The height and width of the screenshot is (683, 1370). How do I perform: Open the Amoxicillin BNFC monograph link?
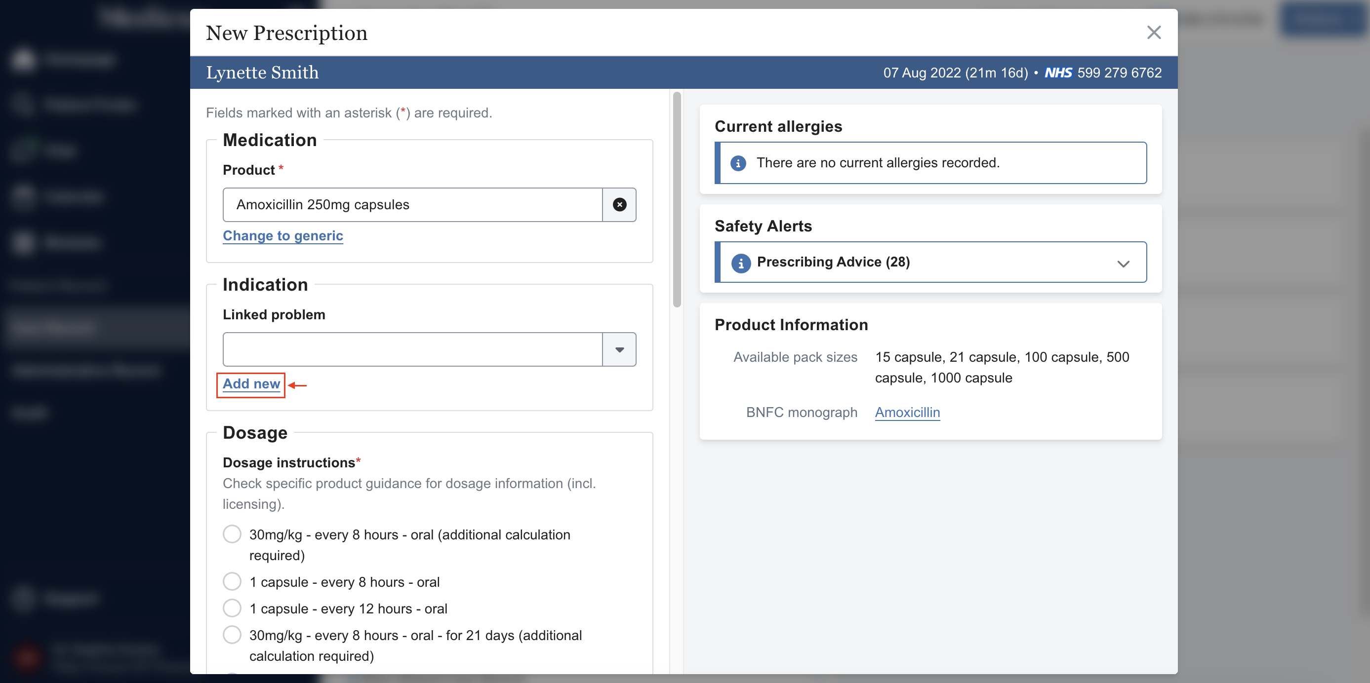907,413
